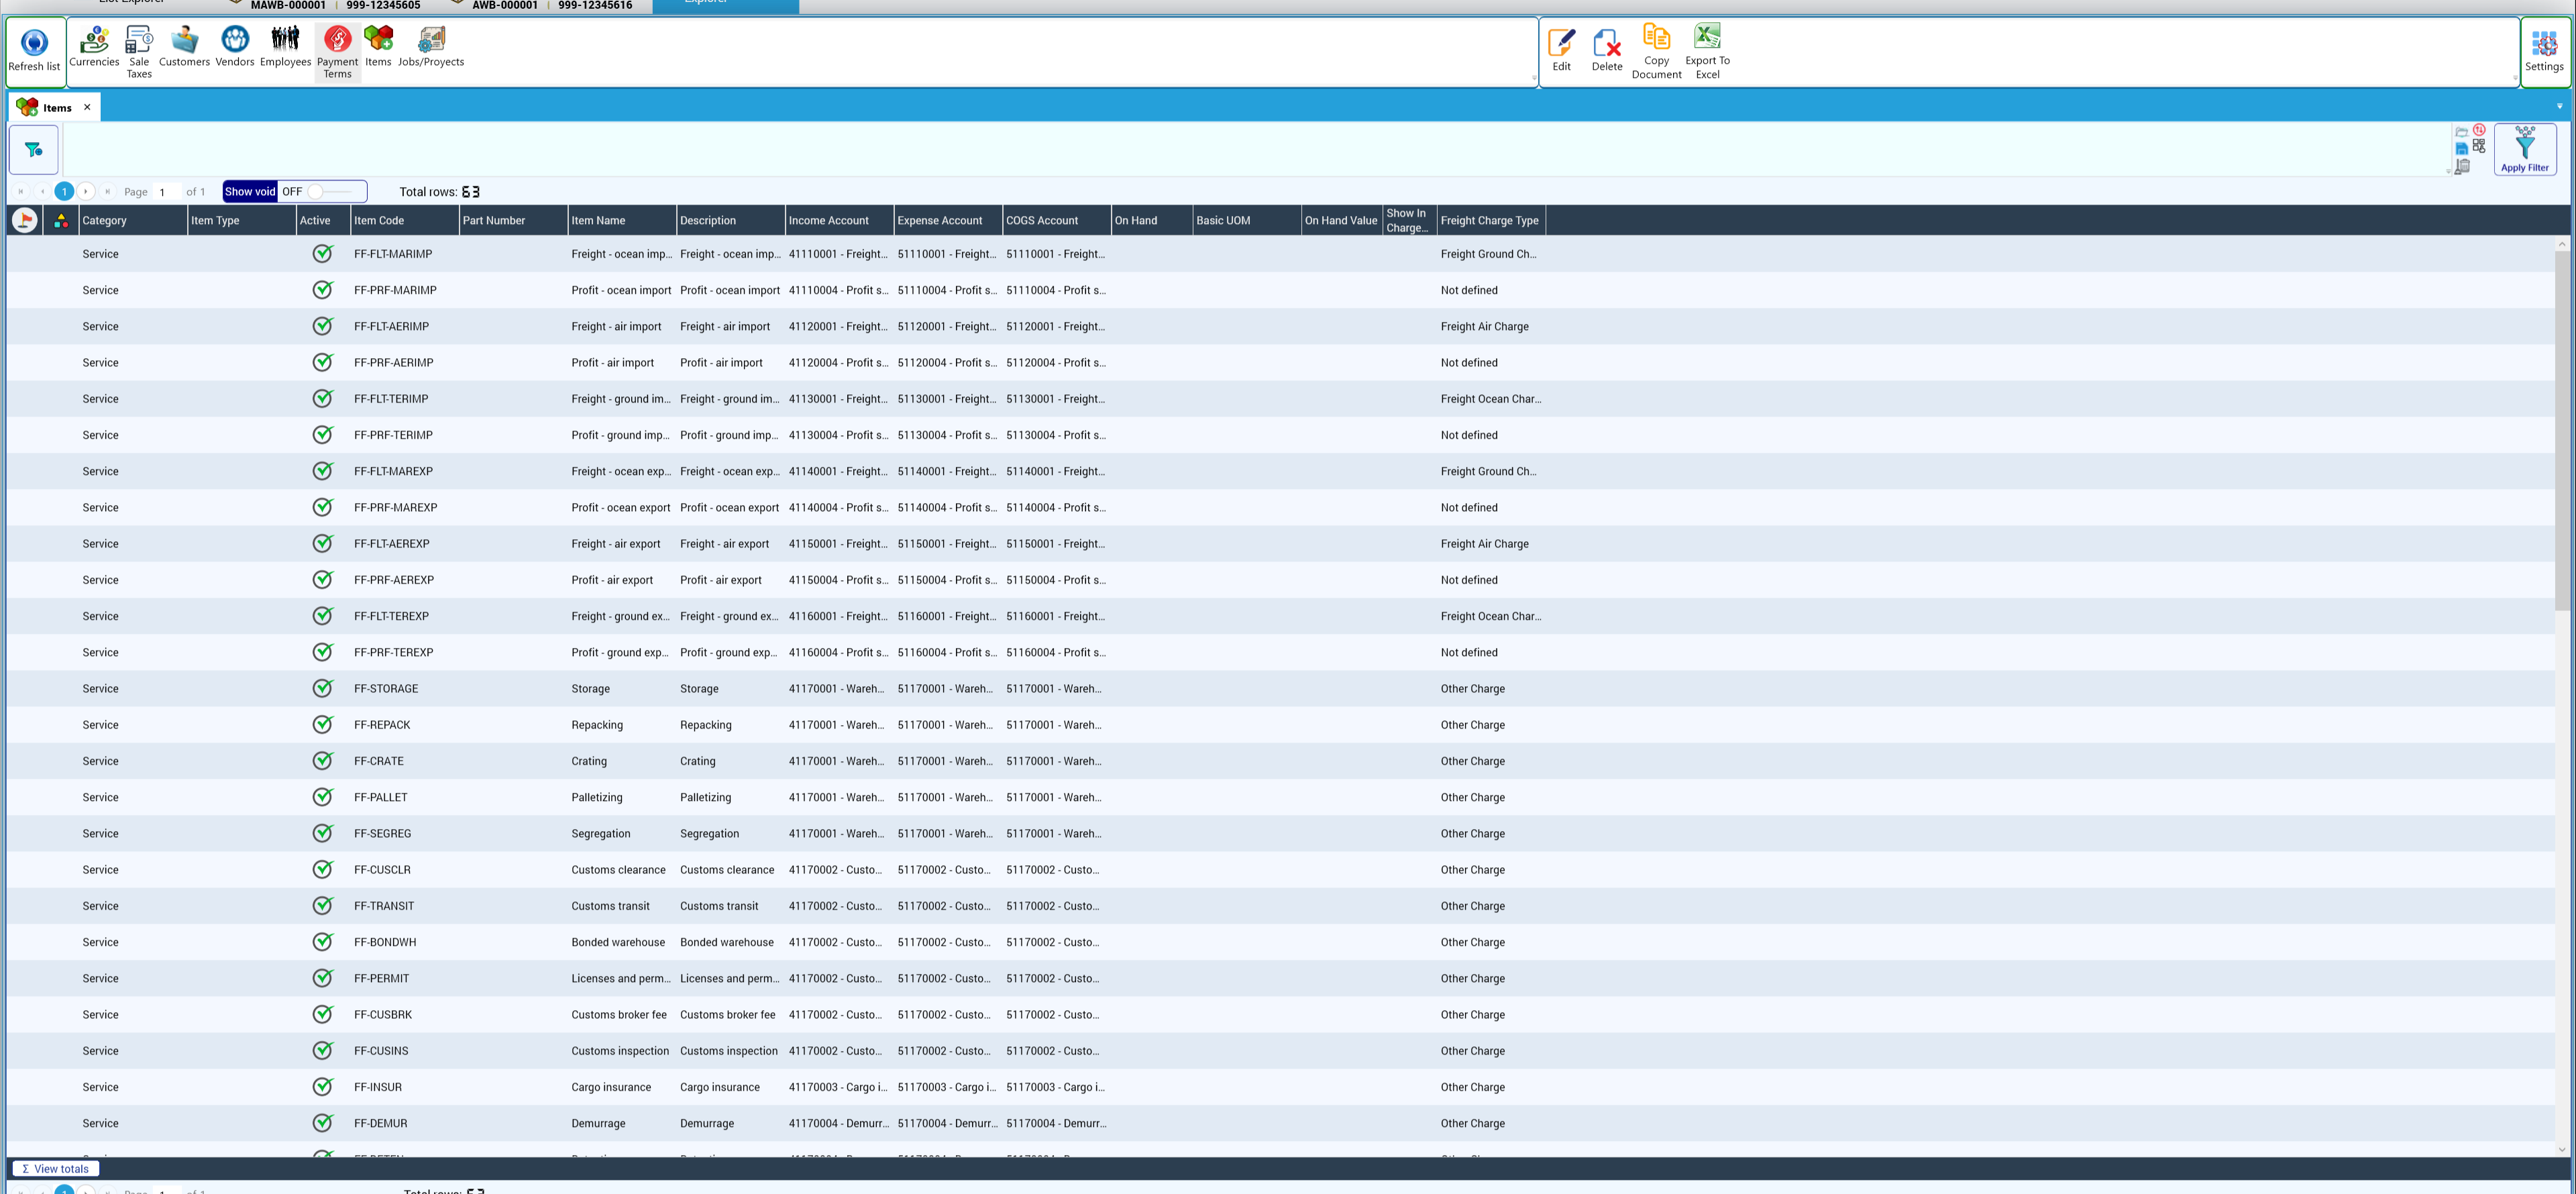2576x1194 pixels.
Task: Click the Page number input field
Action: click(x=167, y=192)
